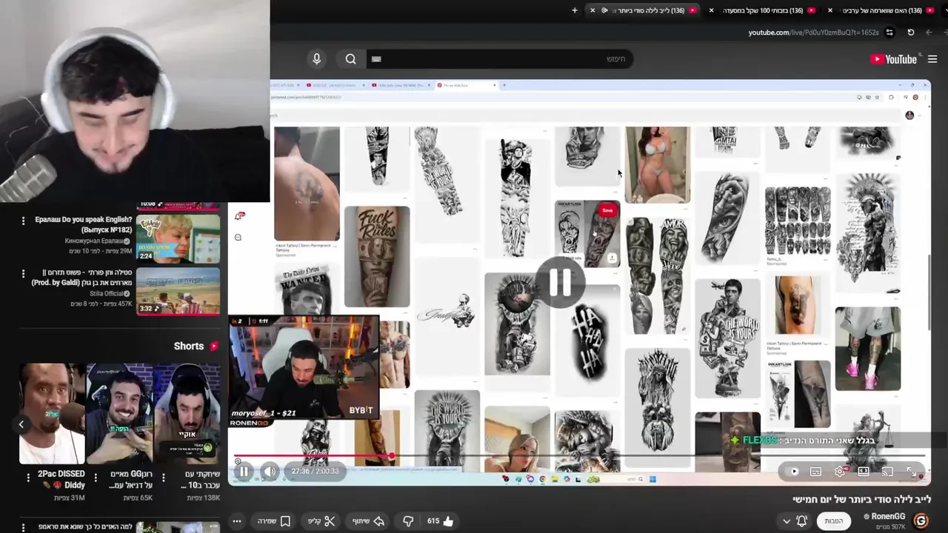The height and width of the screenshot is (533, 948).
Task: Open the short 'רונןGG מאיים'
Action: tap(118, 413)
